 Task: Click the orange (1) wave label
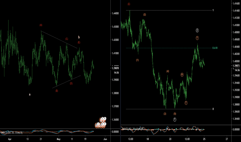point(137,60)
